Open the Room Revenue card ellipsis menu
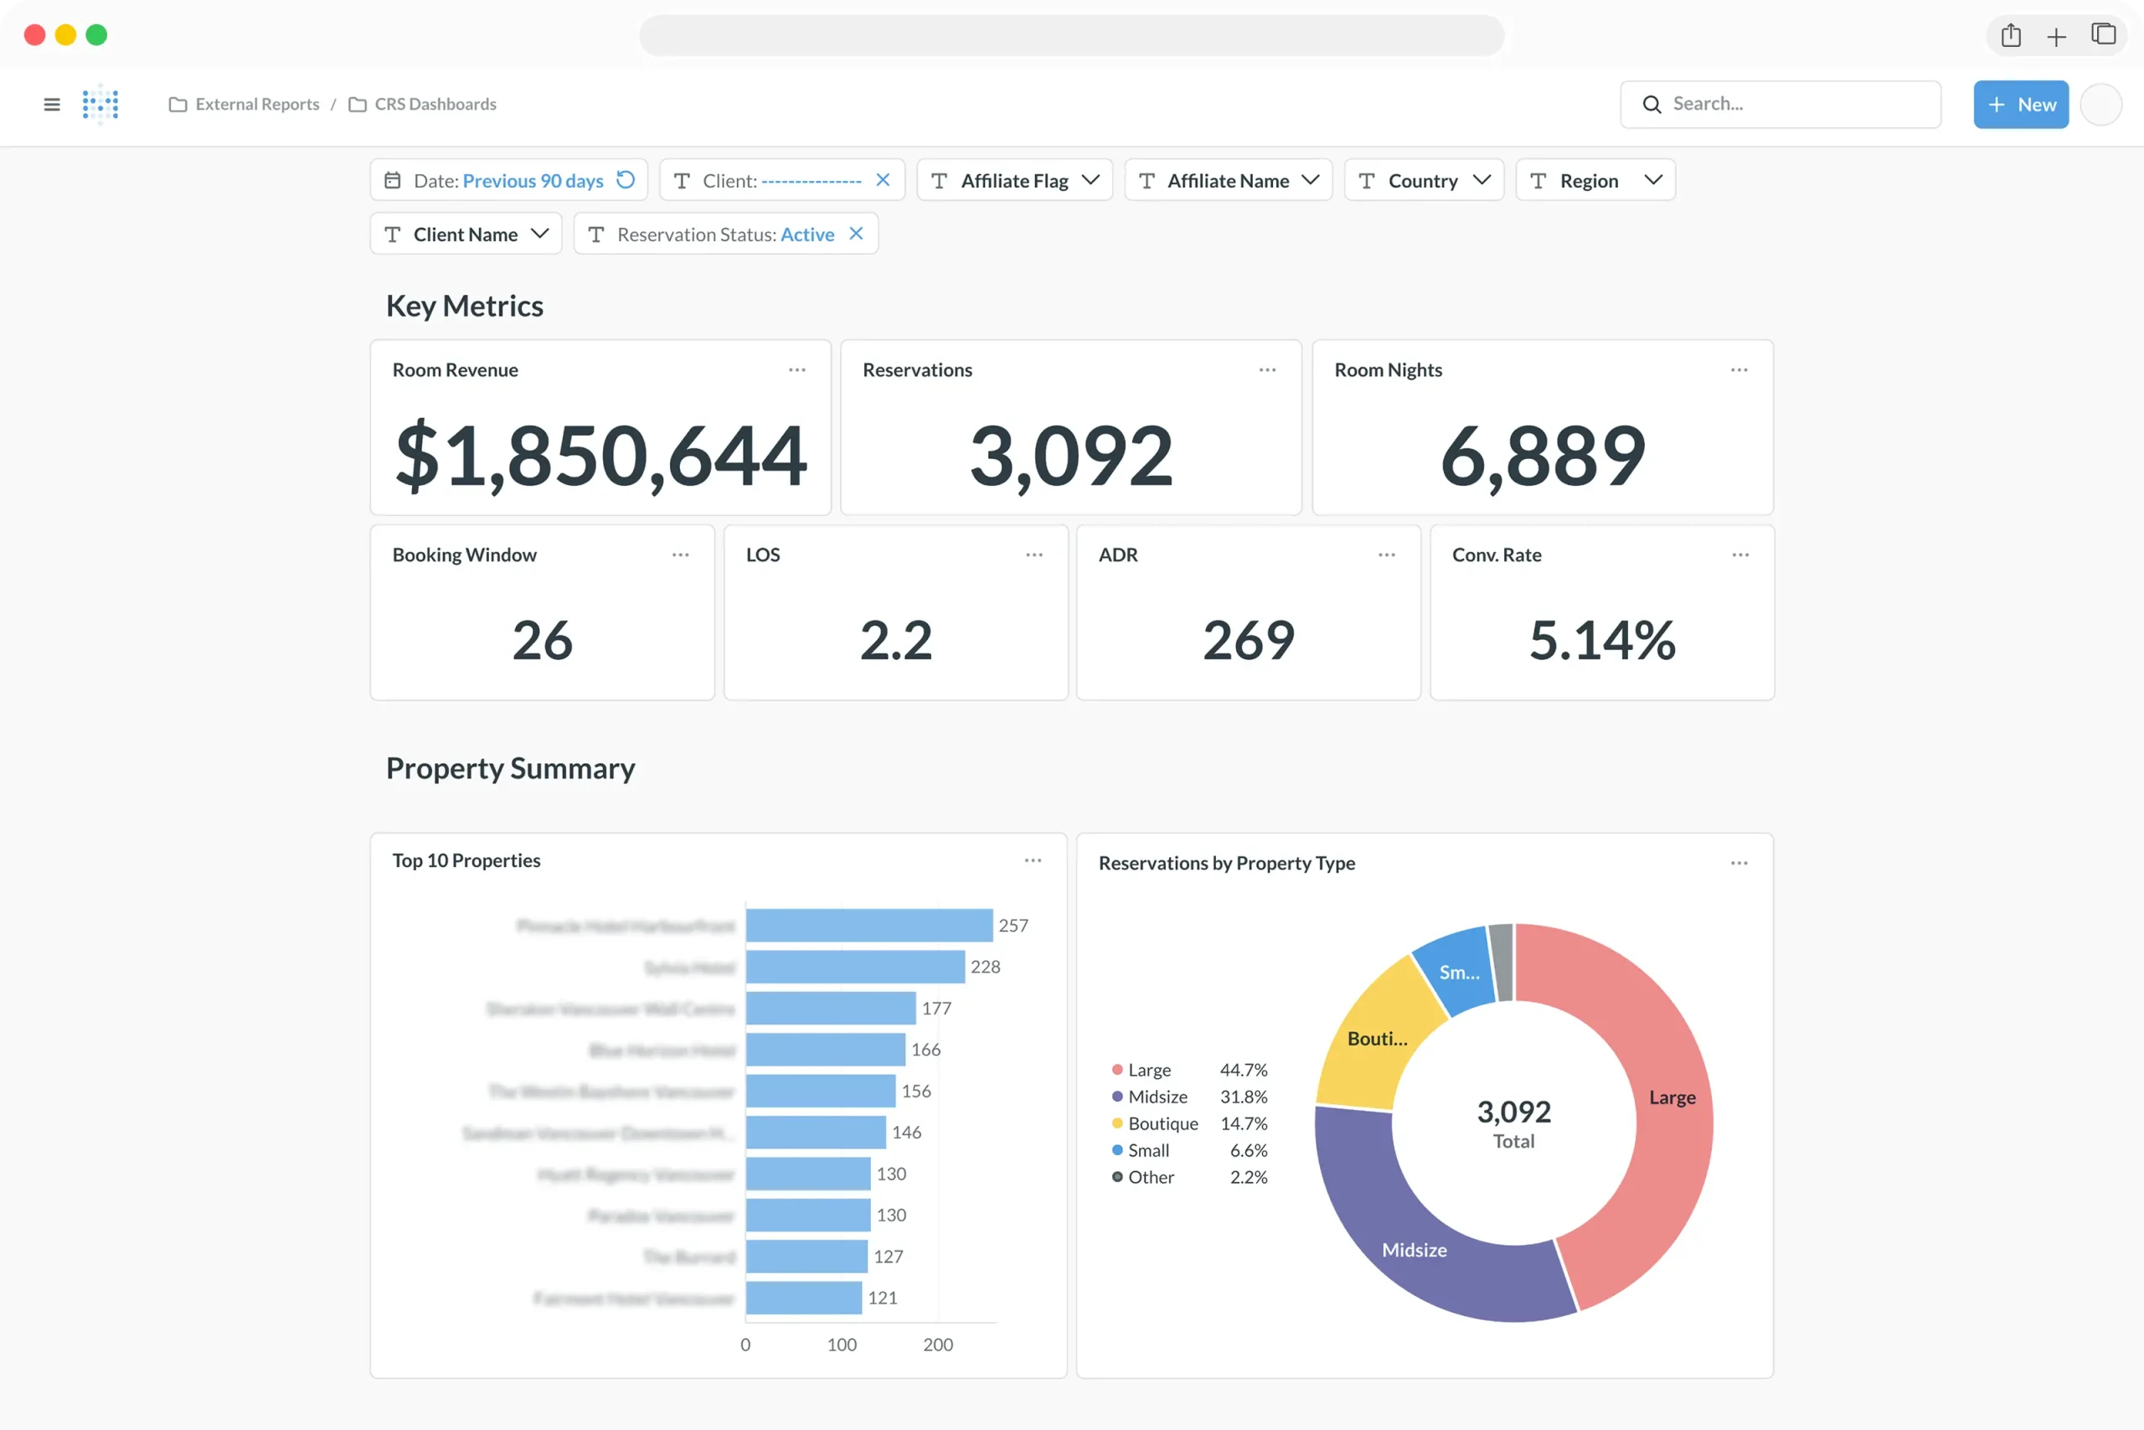The image size is (2144, 1430). coord(796,369)
